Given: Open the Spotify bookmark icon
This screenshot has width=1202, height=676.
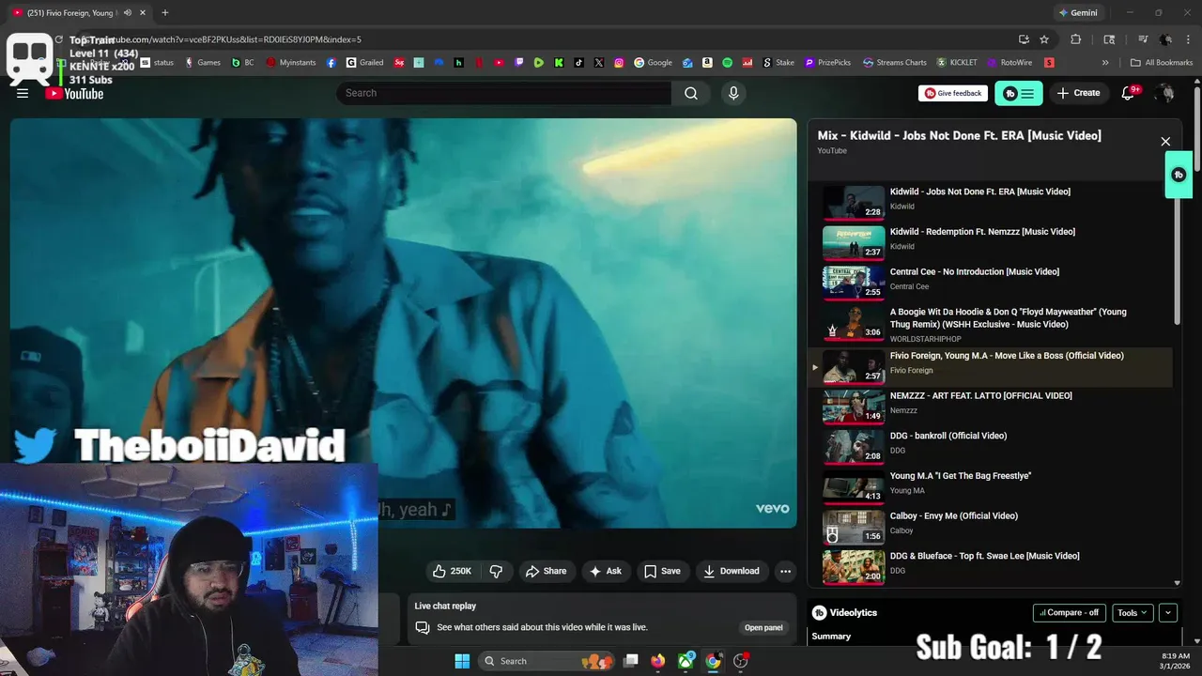Looking at the screenshot, I should coord(728,63).
